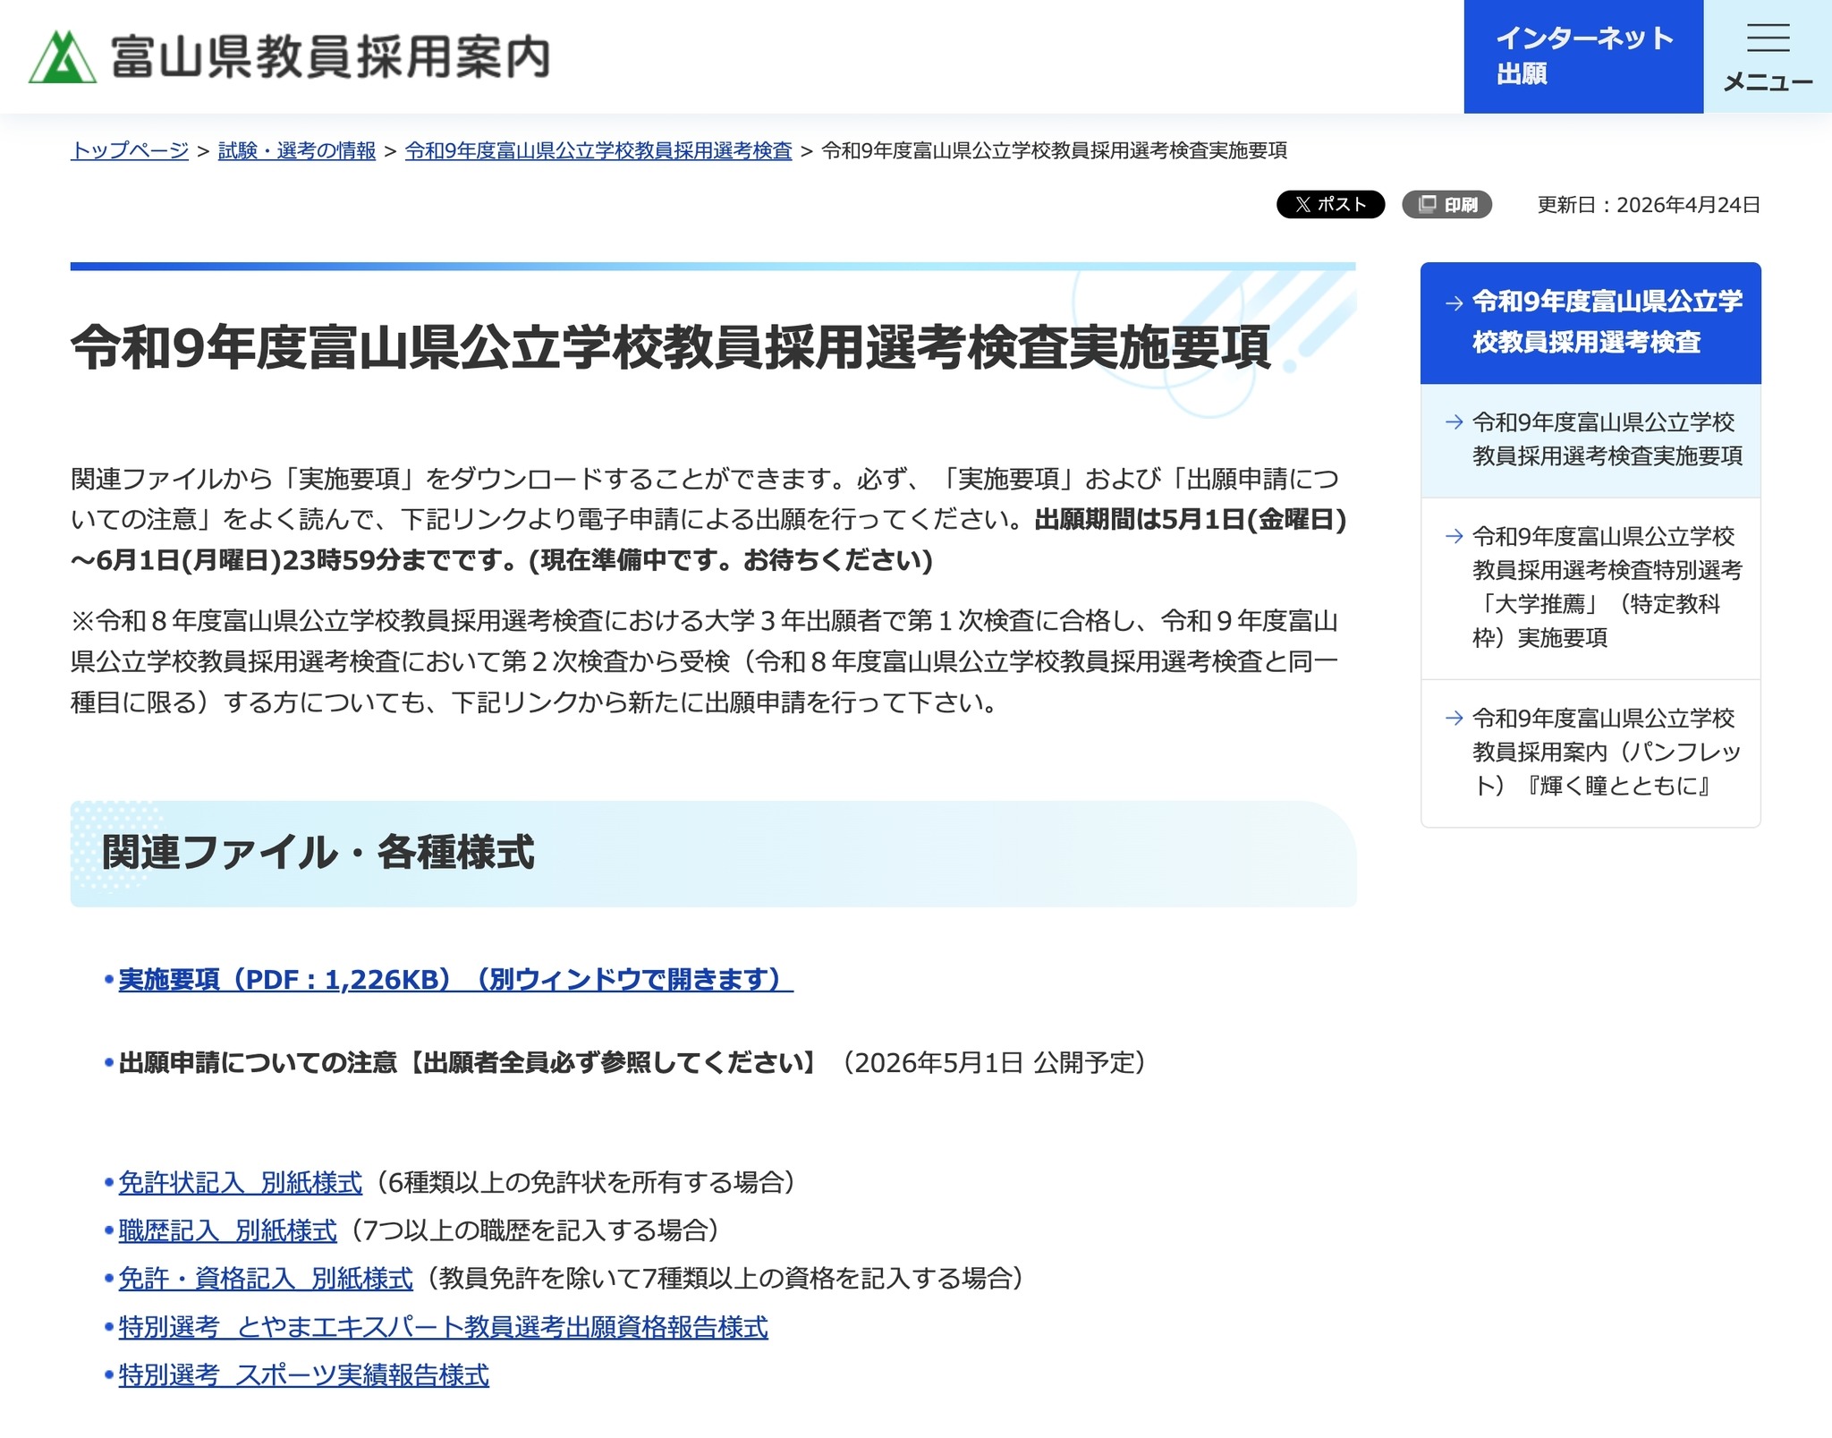Viewport: 1832px width, 1438px height.
Task: Open 特別選考 スポーツ実績報告様式 link
Action: pos(304,1374)
